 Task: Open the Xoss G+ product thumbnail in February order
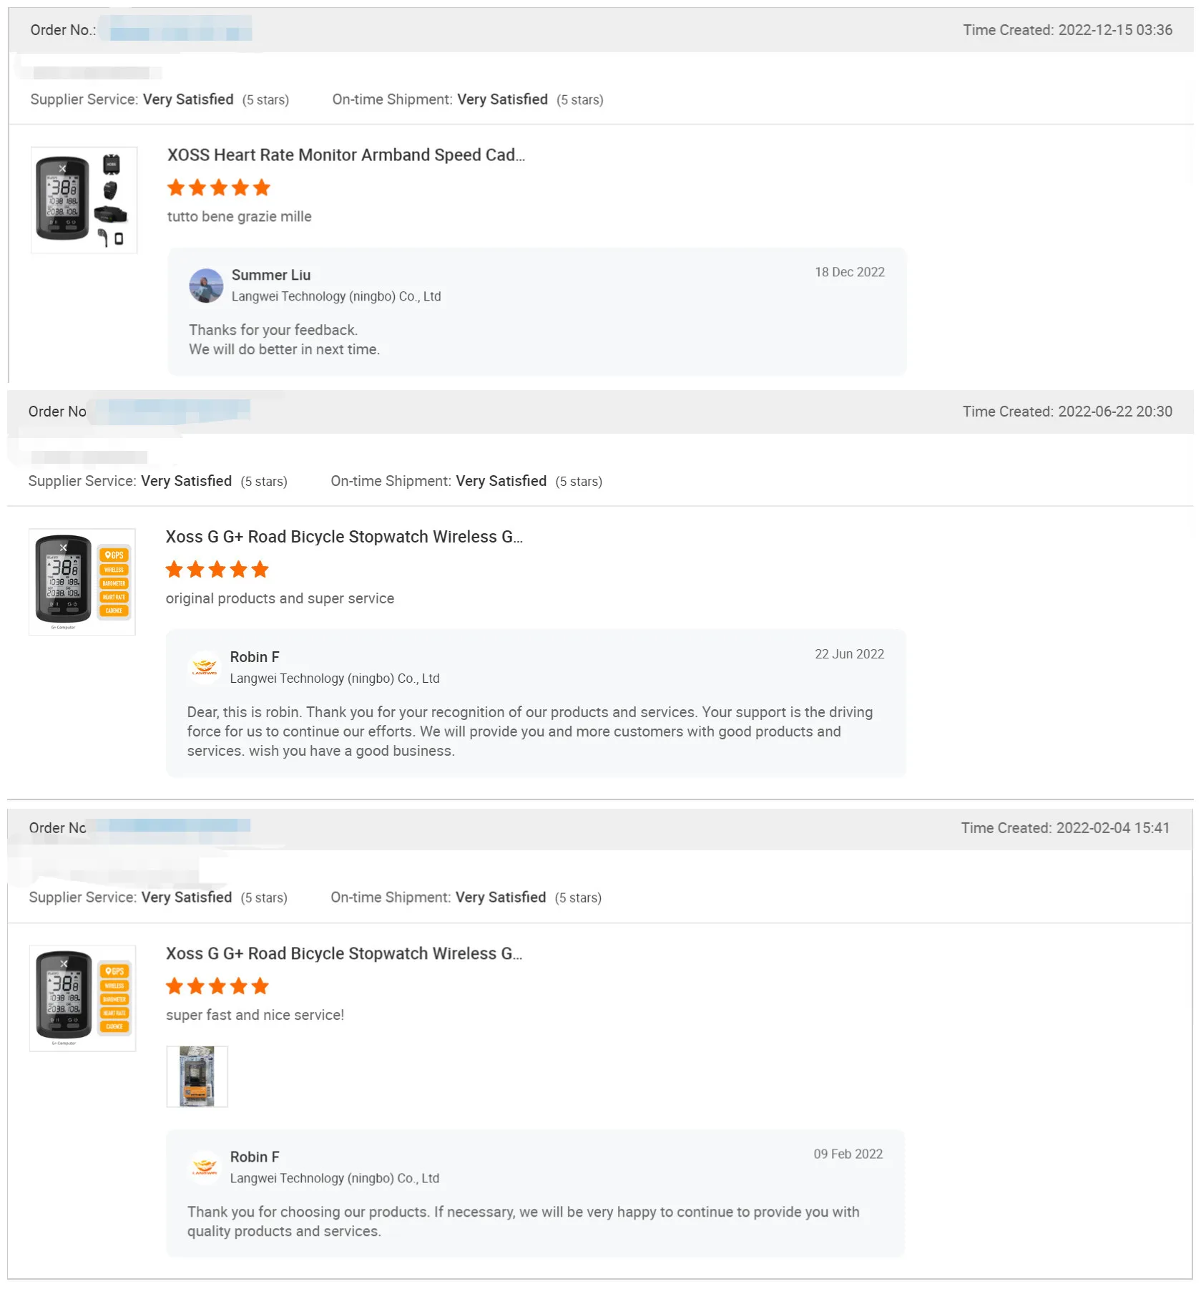click(x=82, y=998)
